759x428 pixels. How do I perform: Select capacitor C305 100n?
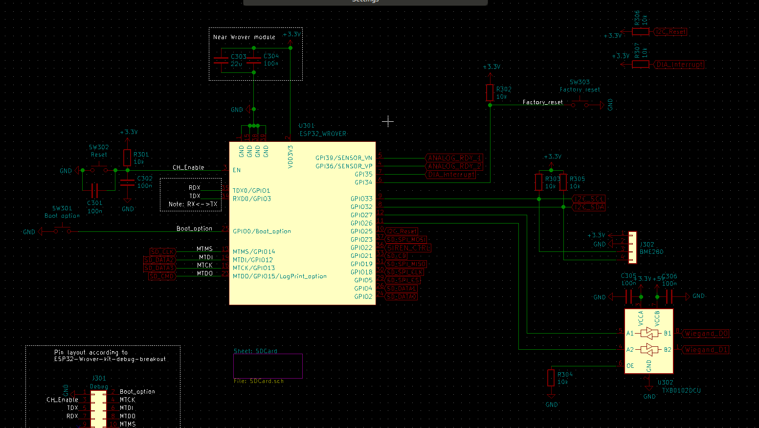(629, 296)
